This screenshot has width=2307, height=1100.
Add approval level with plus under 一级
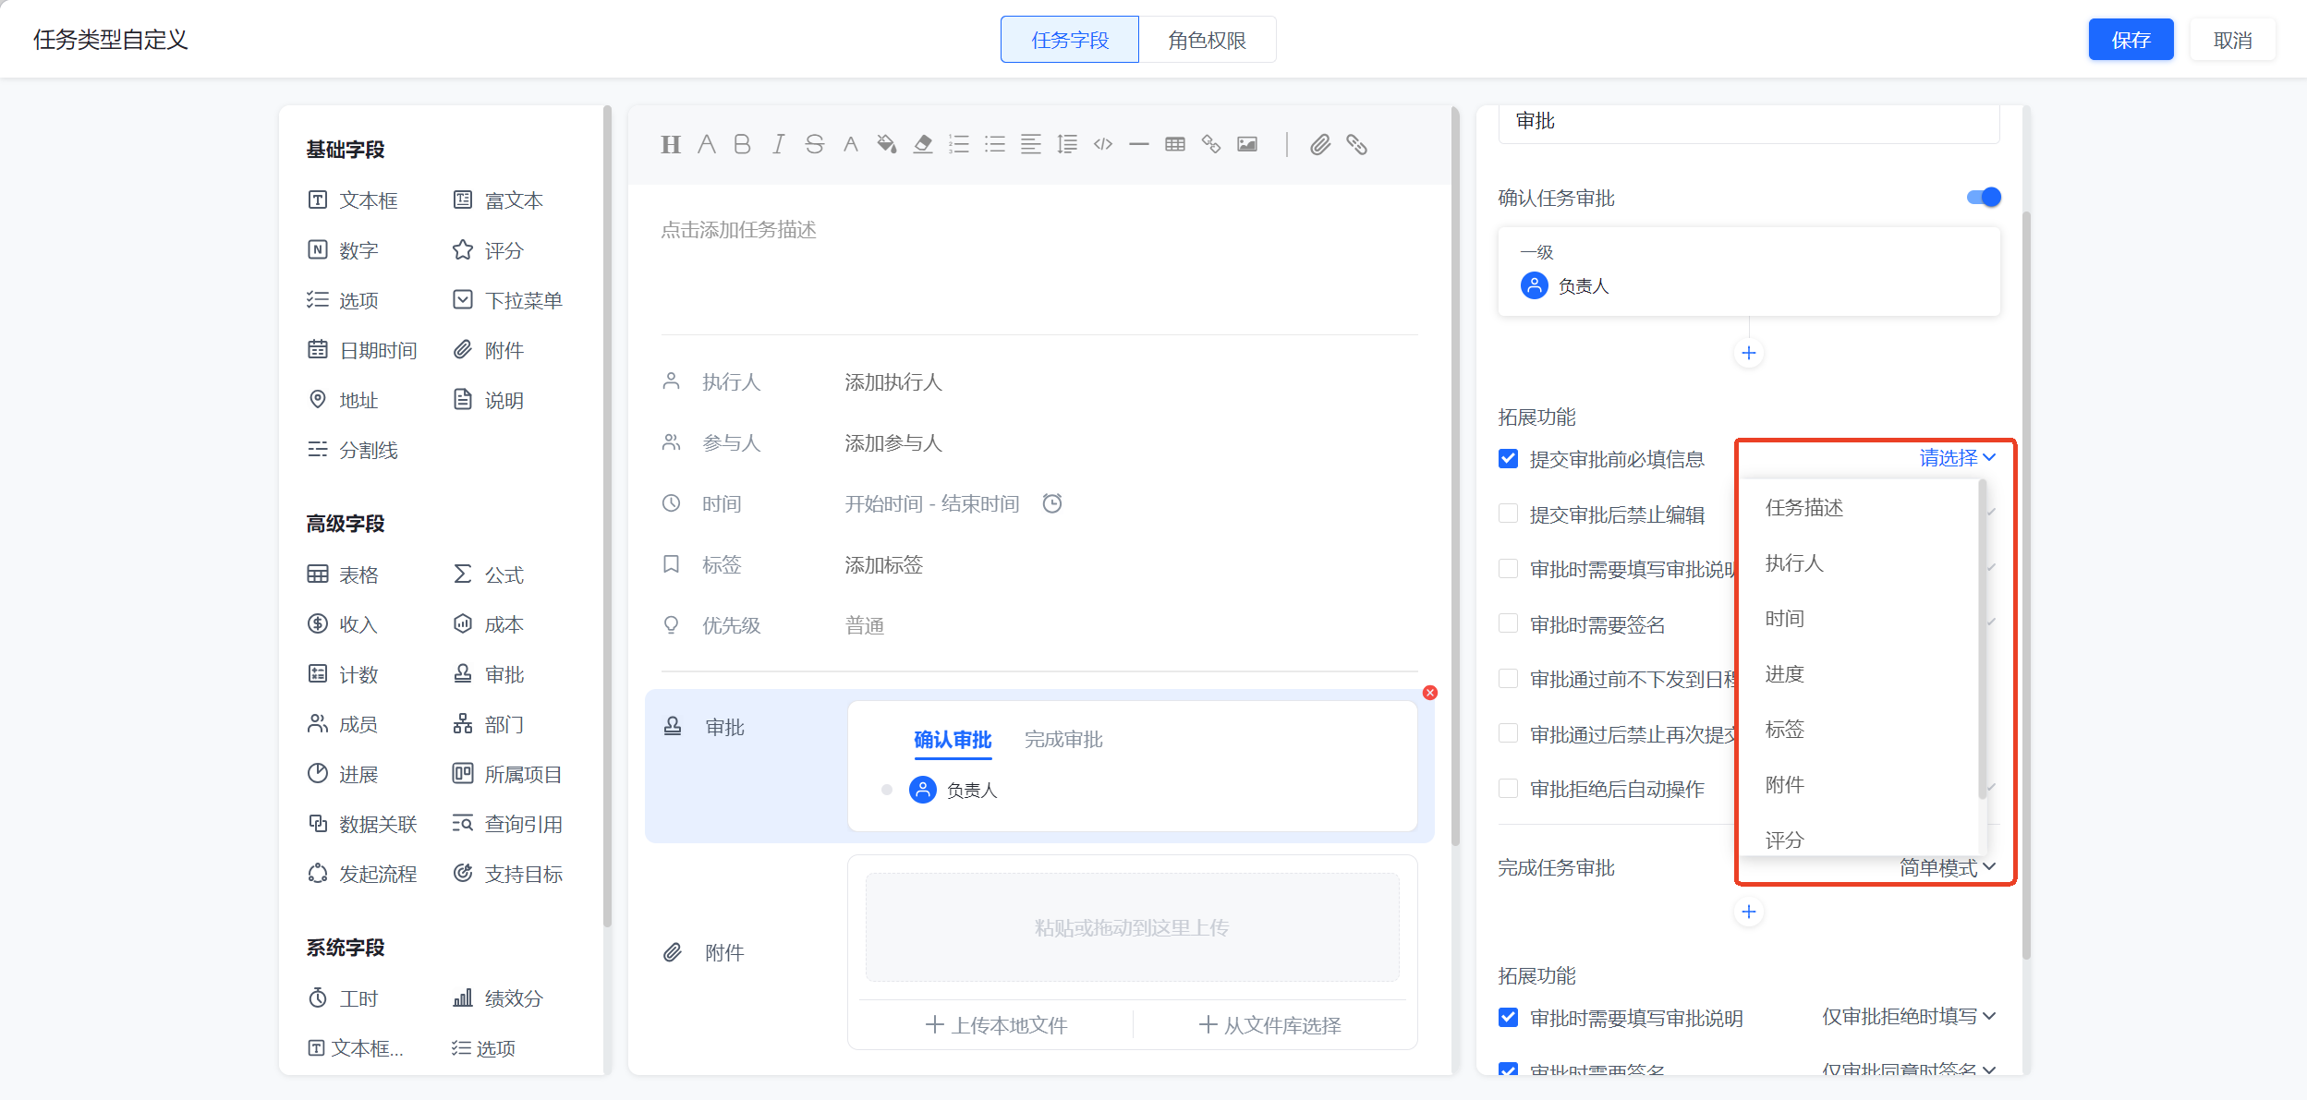coord(1749,353)
